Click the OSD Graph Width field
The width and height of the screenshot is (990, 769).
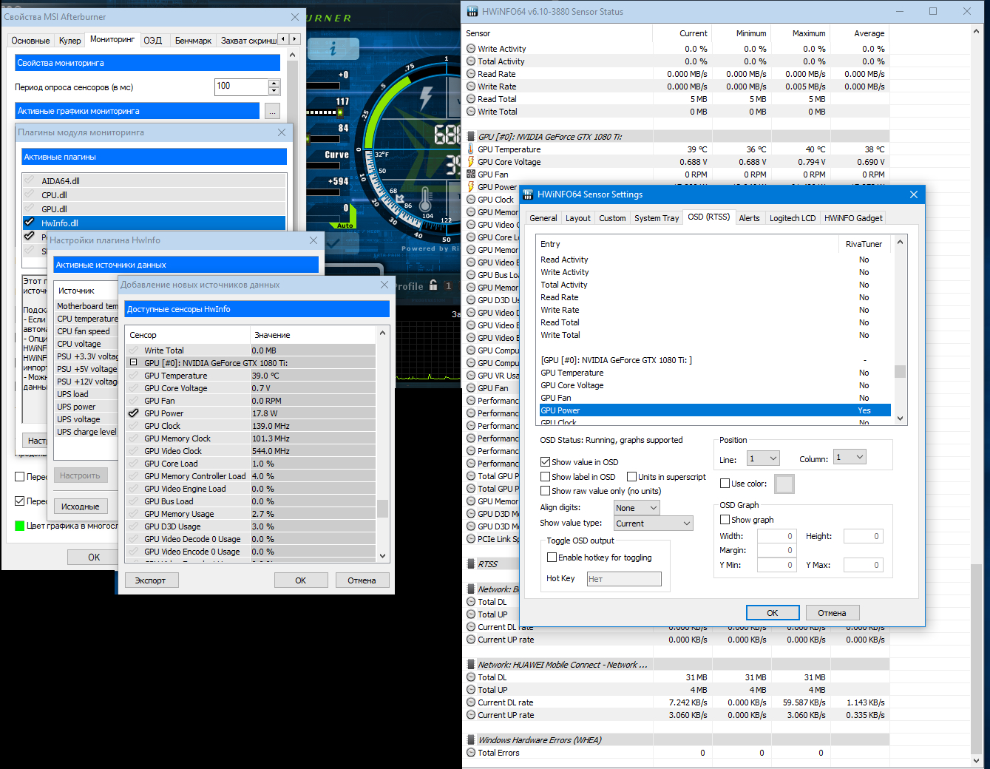776,536
